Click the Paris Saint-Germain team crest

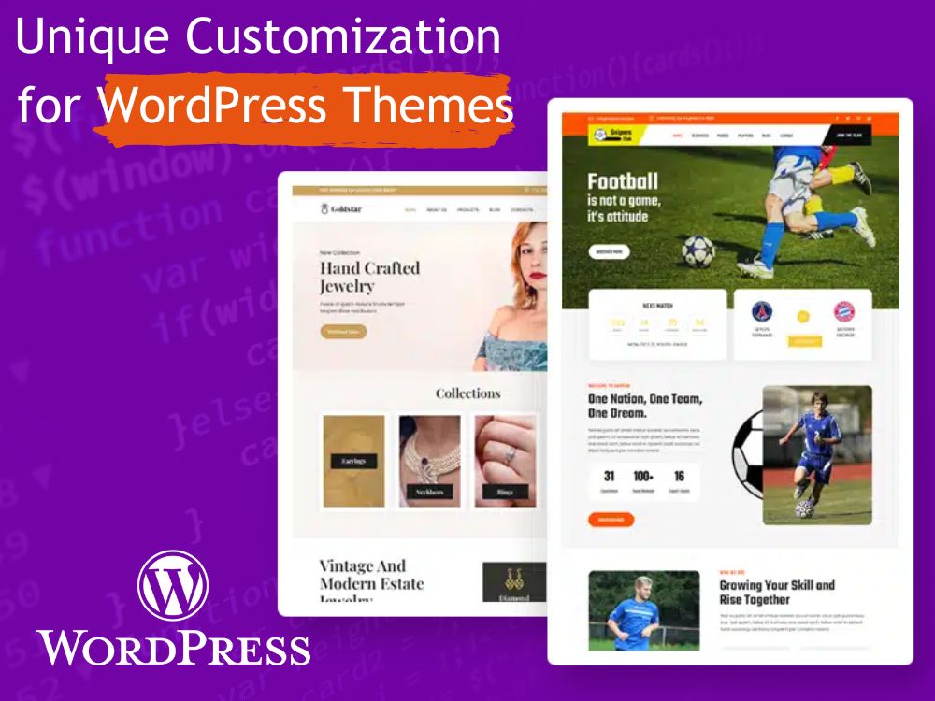[x=761, y=312]
